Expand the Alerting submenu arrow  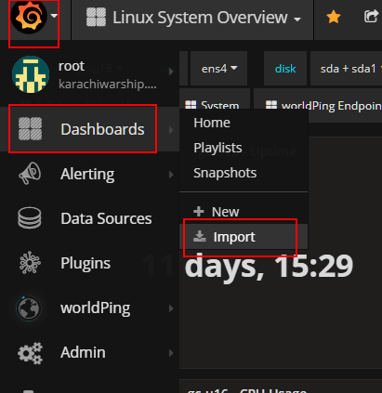click(x=171, y=175)
